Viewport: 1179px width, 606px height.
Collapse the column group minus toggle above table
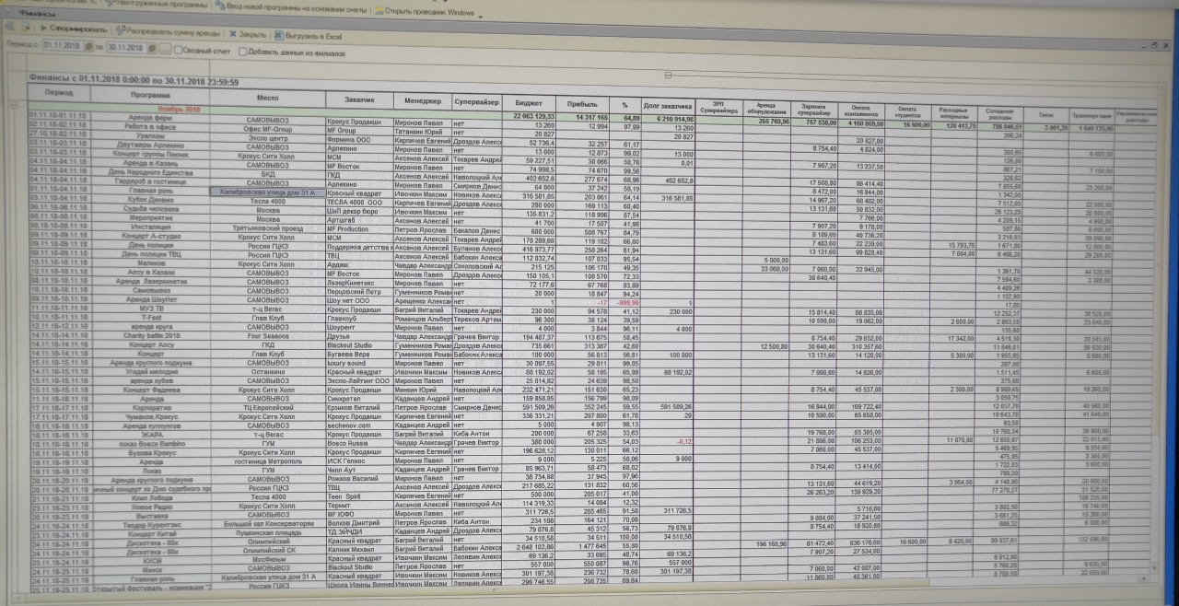tap(668, 76)
